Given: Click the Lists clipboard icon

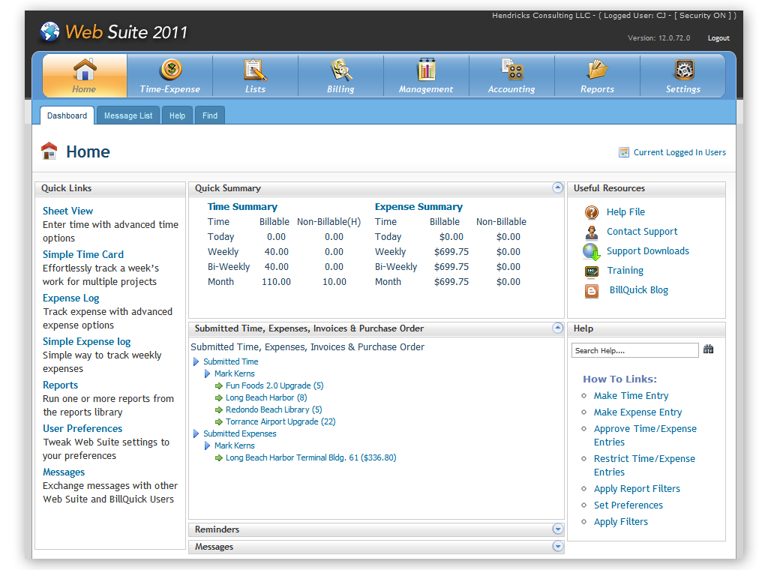Looking at the screenshot, I should coord(255,70).
